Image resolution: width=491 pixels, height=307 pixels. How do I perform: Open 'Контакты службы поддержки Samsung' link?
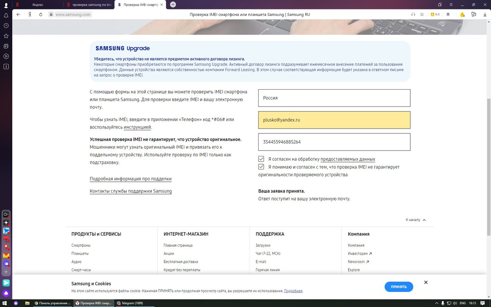tap(131, 191)
